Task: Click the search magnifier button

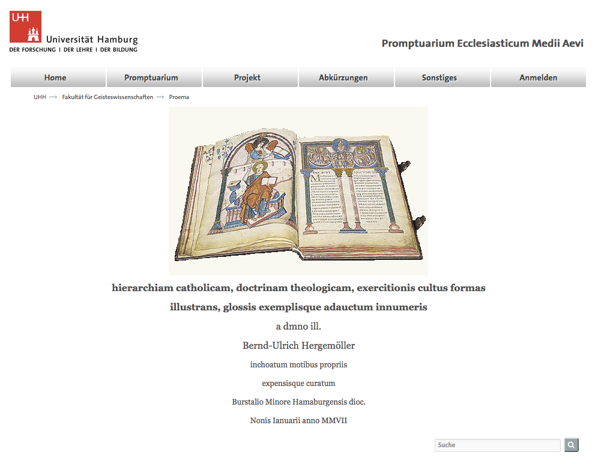Action: coord(572,445)
